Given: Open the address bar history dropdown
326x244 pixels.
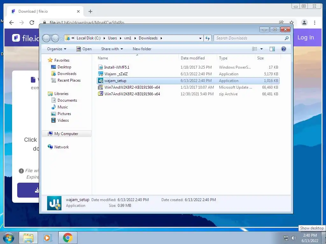Looking at the screenshot, I should (200, 38).
